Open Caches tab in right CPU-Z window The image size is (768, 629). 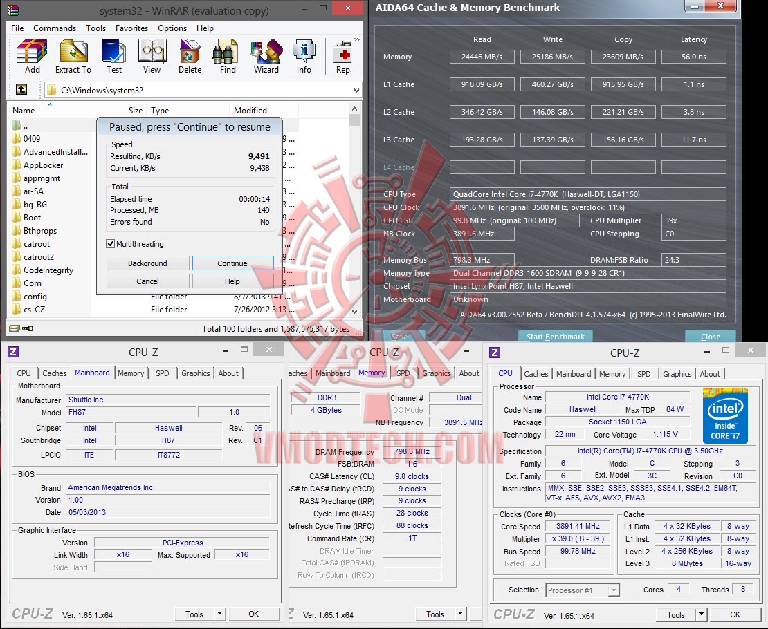(536, 374)
